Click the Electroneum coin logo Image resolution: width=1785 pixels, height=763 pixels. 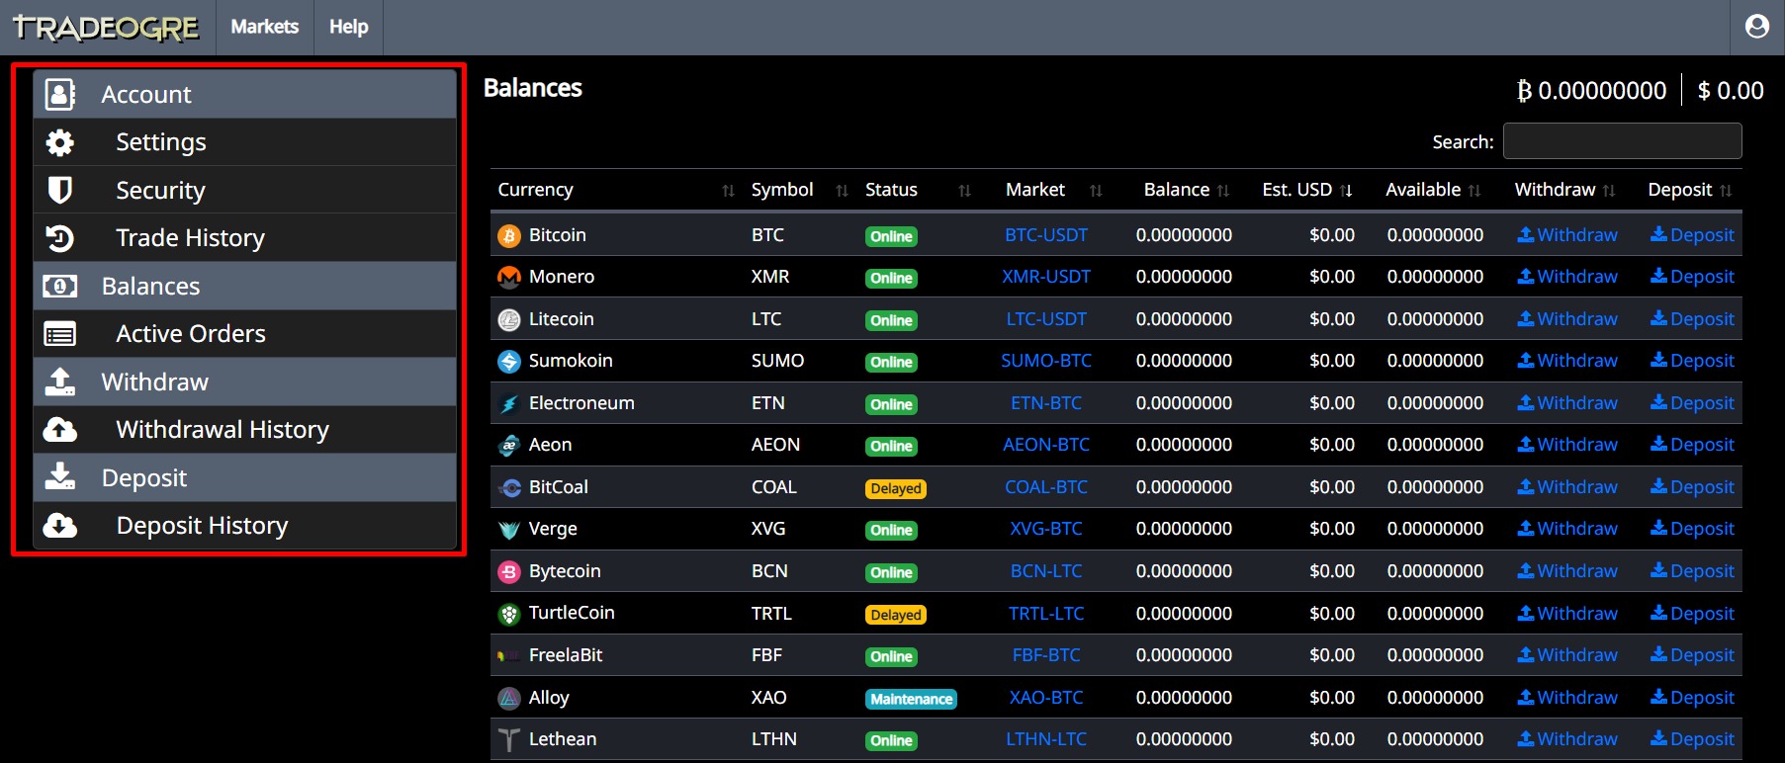coord(509,403)
